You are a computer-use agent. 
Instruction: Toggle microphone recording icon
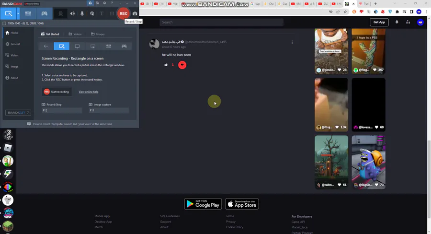82,13
